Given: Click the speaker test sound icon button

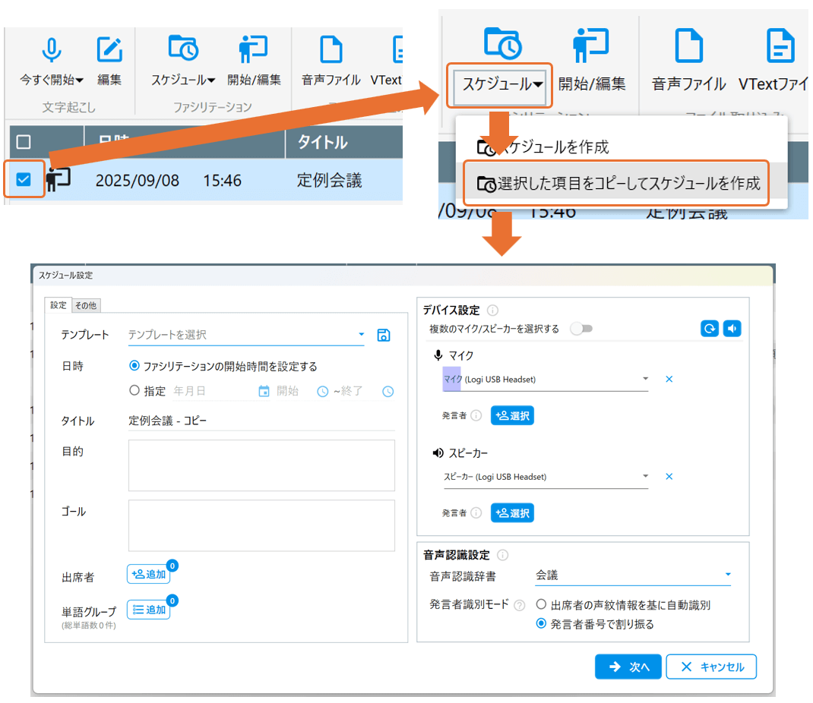Looking at the screenshot, I should 731,328.
